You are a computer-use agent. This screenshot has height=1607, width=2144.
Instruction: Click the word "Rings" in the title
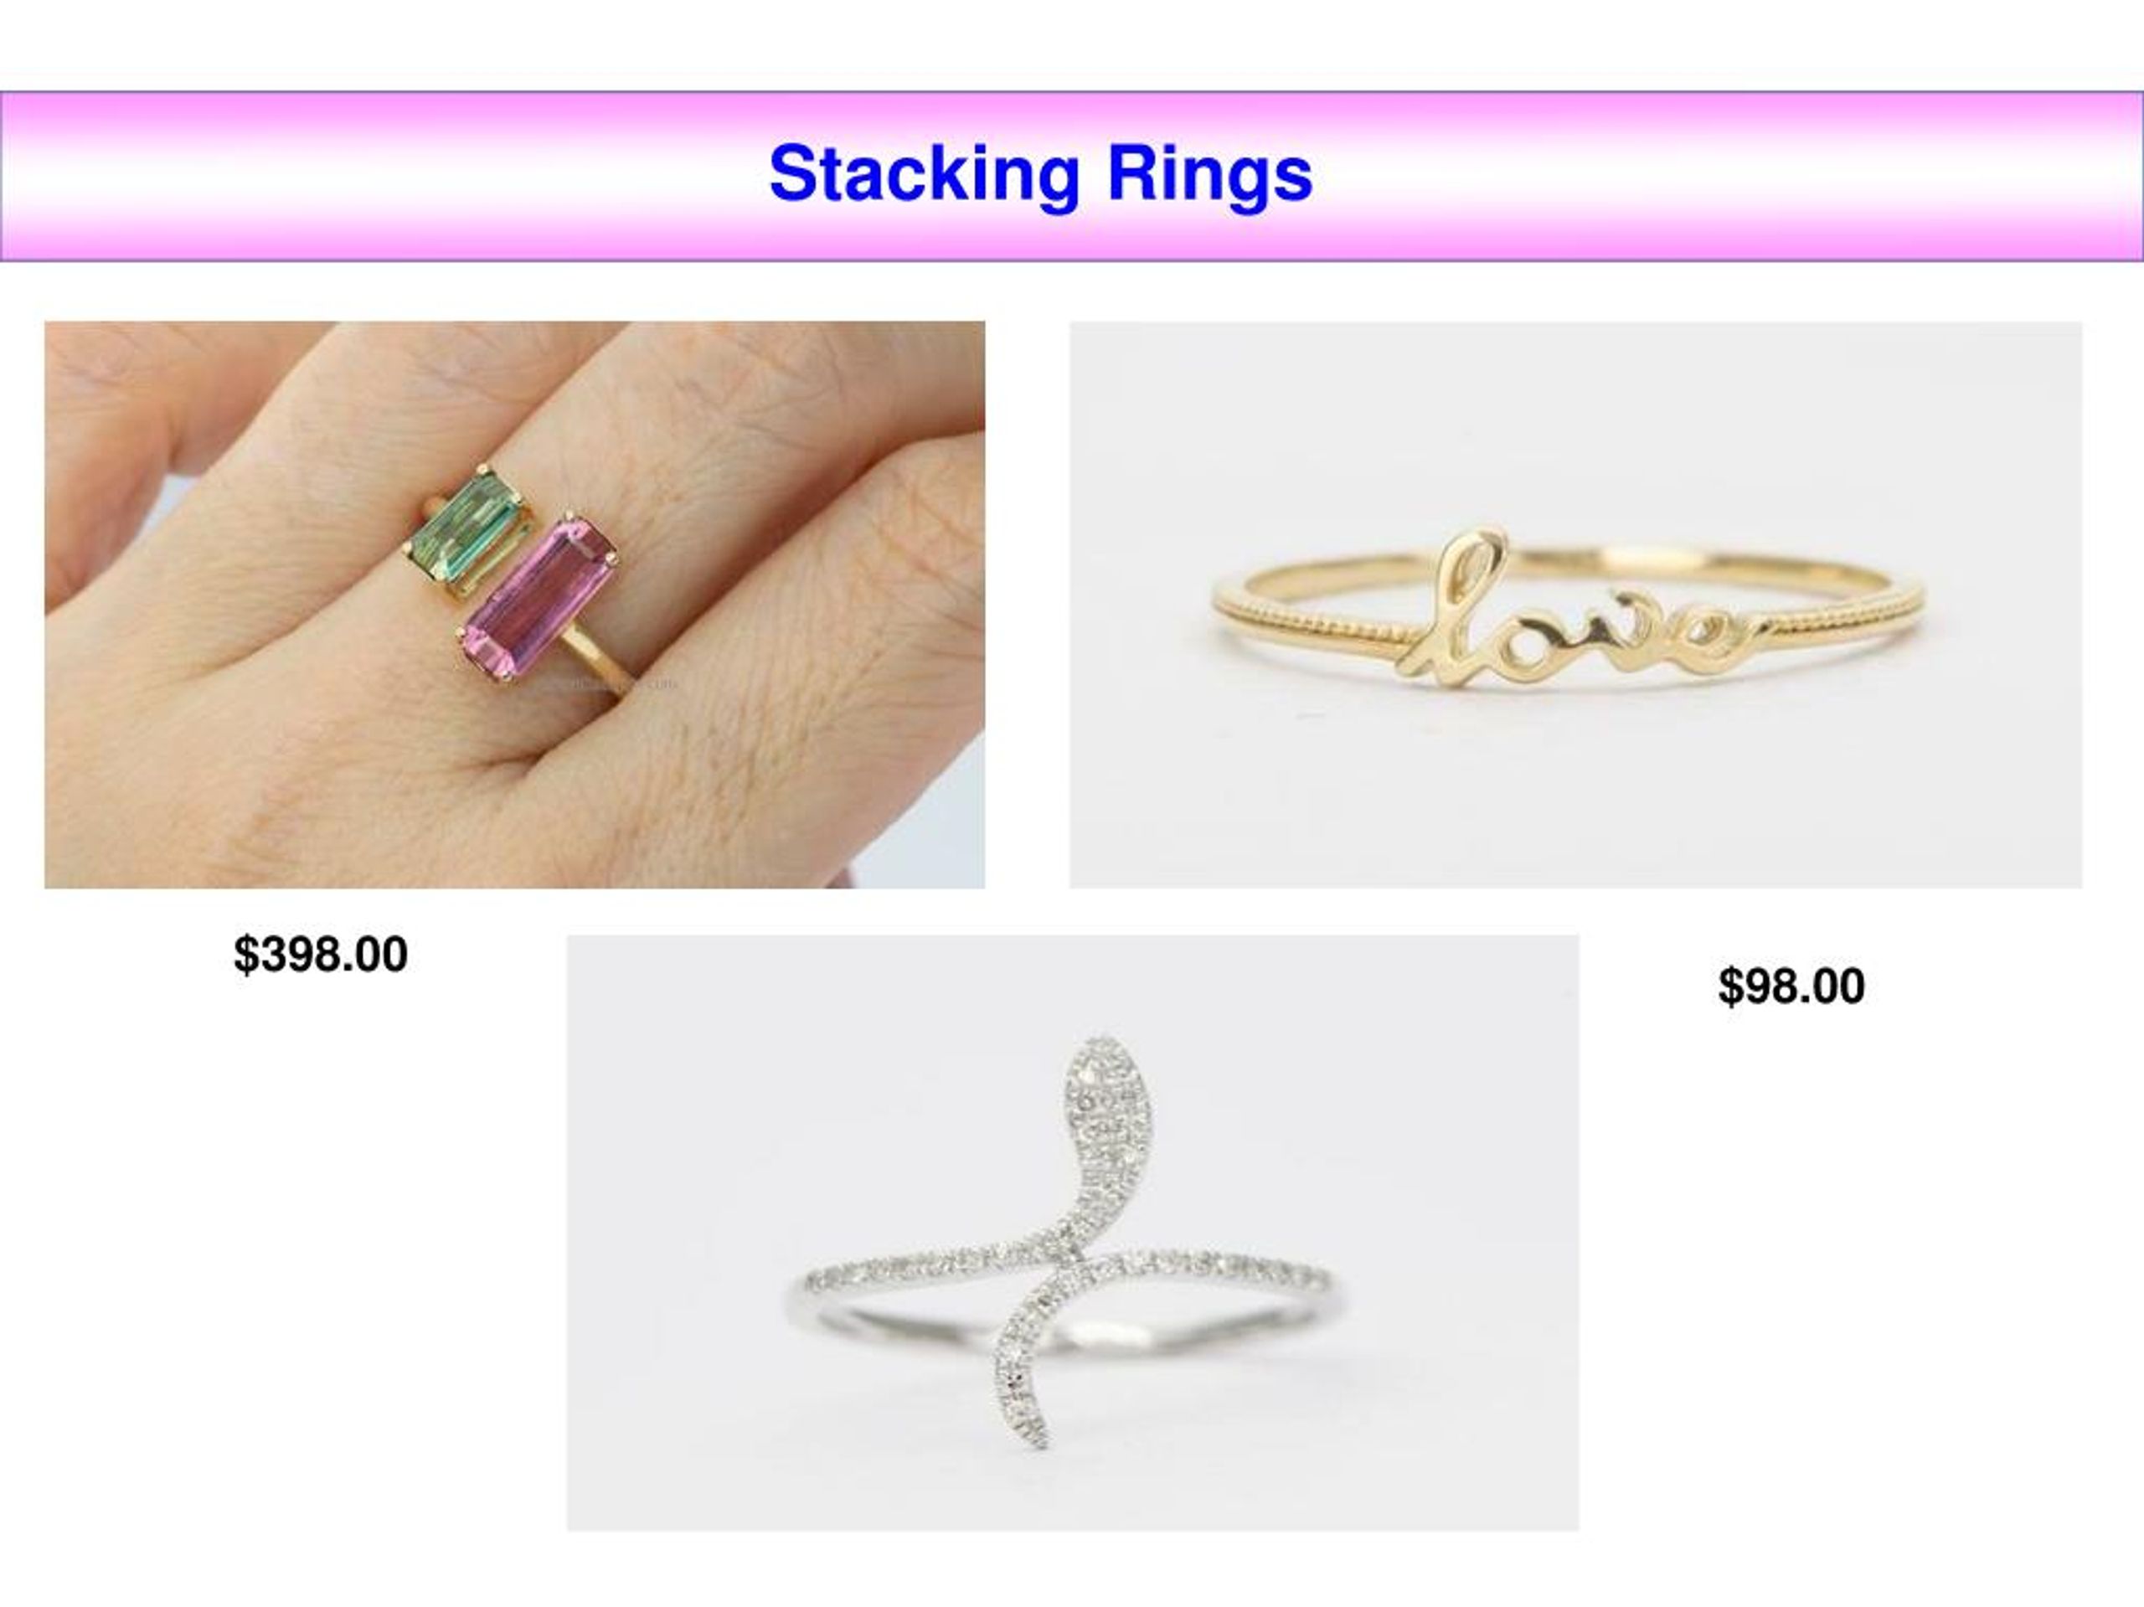(x=1210, y=175)
